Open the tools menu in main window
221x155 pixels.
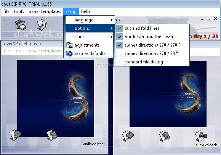coord(19,11)
